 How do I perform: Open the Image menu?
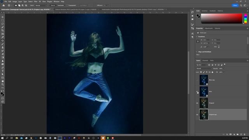(x=15, y=2)
